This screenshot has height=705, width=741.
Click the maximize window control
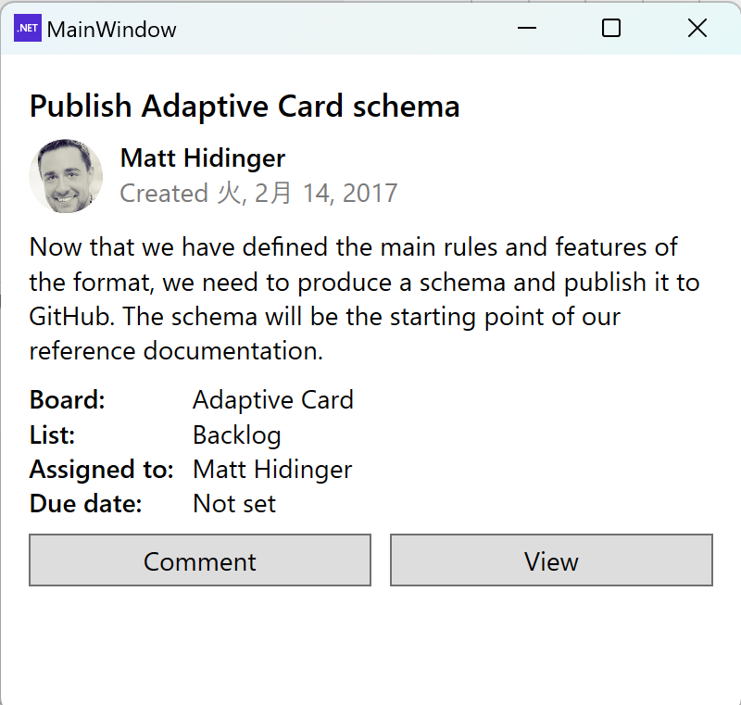pos(610,29)
